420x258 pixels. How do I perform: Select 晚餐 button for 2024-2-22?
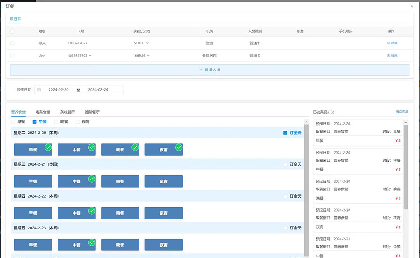click(x=120, y=213)
